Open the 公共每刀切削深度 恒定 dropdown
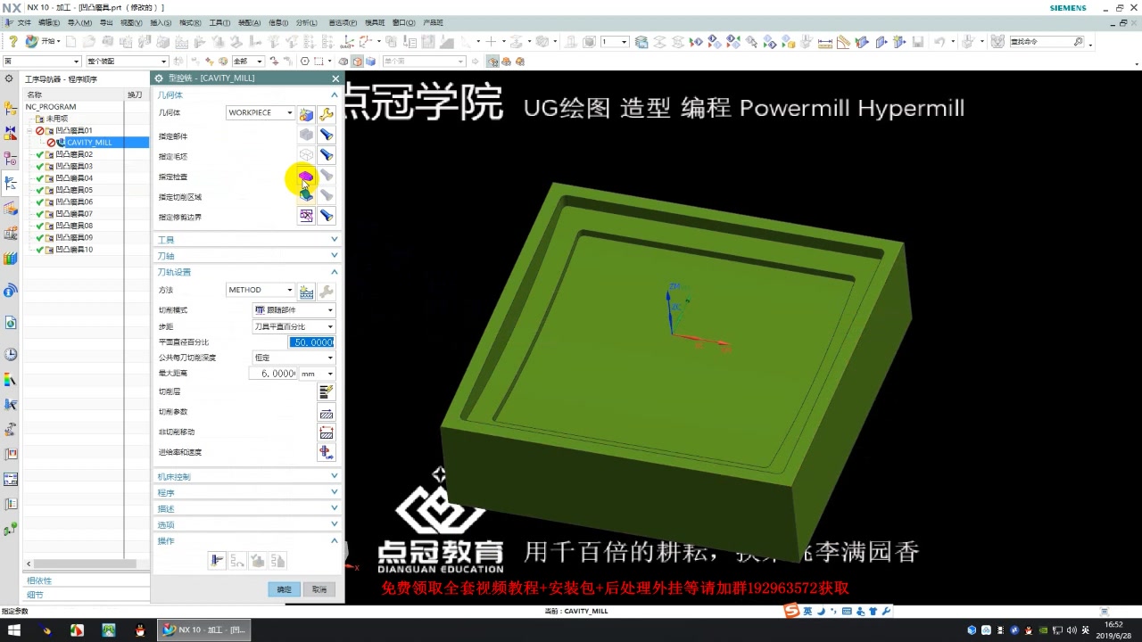The image size is (1142, 642). tap(294, 358)
